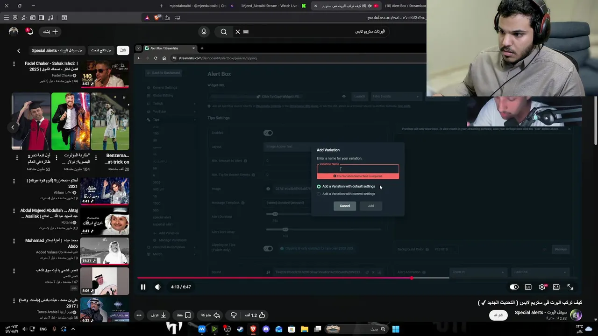The height and width of the screenshot is (336, 598).
Task: Adjust the Alert Text Delay slider
Action: pyautogui.click(x=285, y=229)
